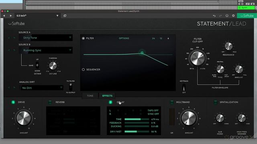The image size is (257, 144).
Task: Open the settings gear icon
Action: [233, 16]
